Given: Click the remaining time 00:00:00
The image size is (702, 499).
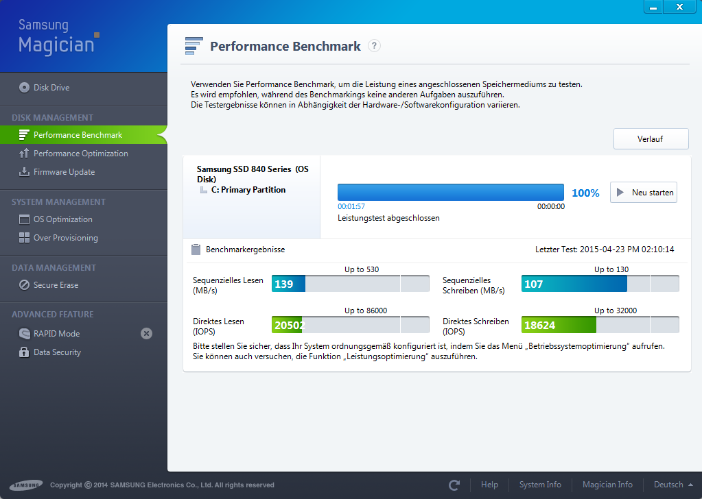Looking at the screenshot, I should (x=550, y=206).
